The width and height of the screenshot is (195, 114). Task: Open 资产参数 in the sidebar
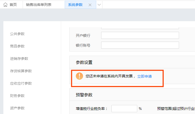[17, 108]
